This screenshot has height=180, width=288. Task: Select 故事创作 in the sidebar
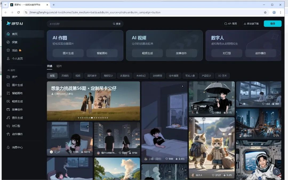15,109
